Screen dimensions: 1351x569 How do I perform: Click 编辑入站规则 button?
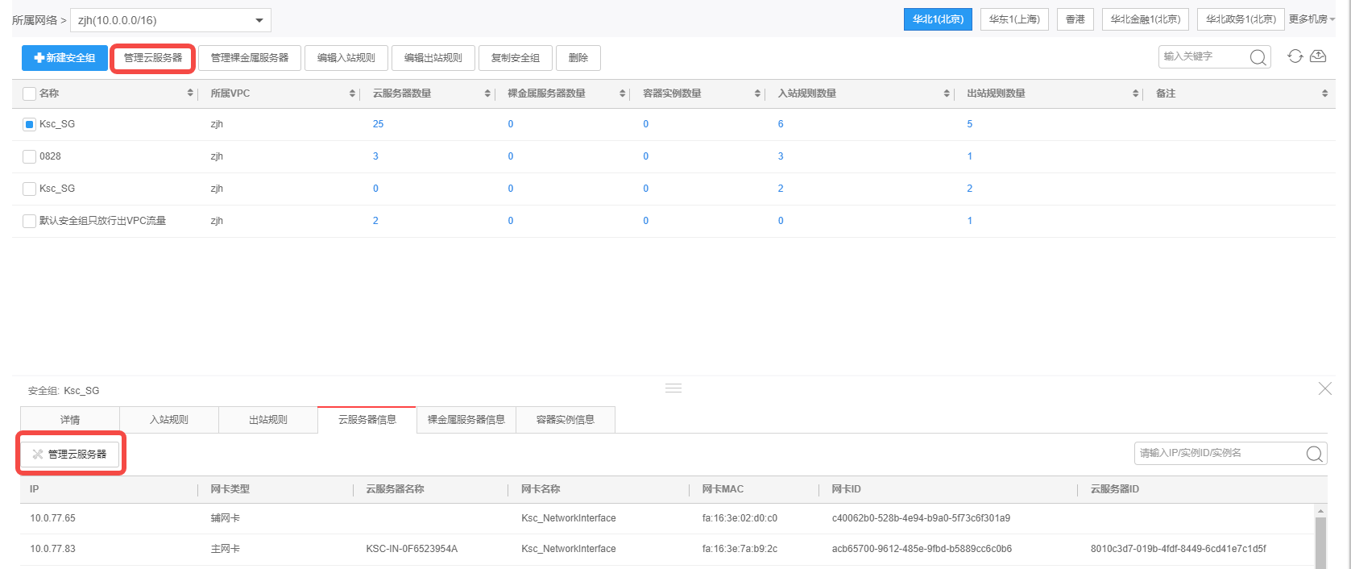(x=346, y=58)
